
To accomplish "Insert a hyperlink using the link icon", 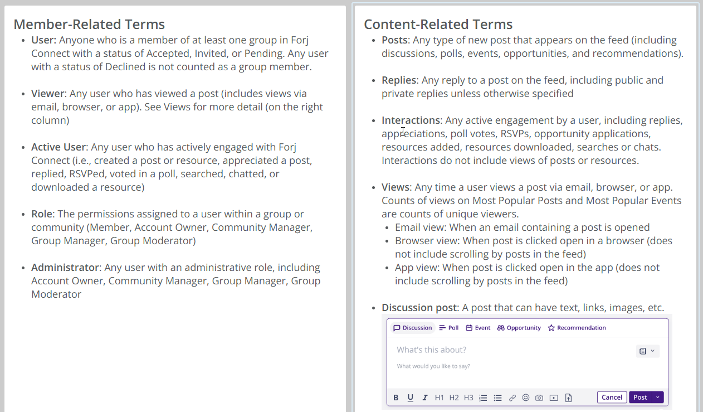I will pos(512,398).
